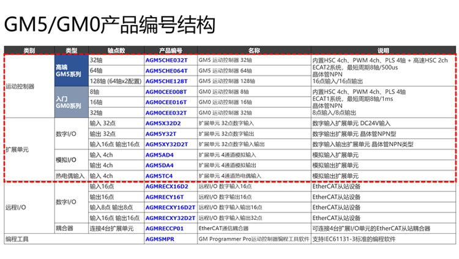Select the 轴点数 column header
The height and width of the screenshot is (259, 459).
[x=116, y=50]
